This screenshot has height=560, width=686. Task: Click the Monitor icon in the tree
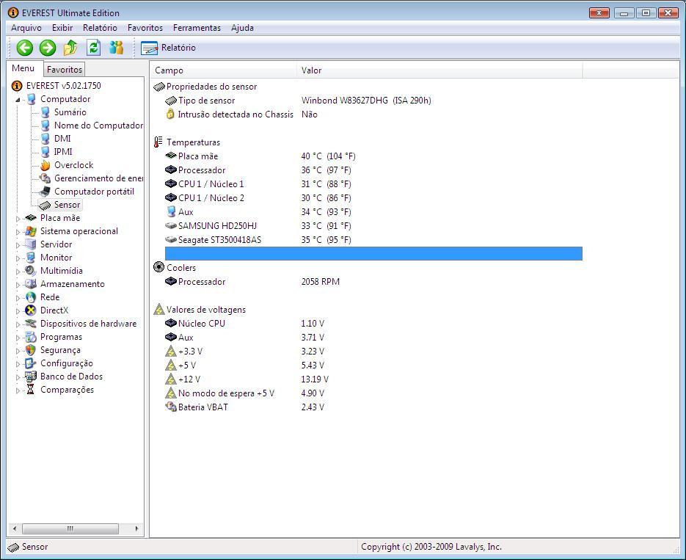pos(31,258)
